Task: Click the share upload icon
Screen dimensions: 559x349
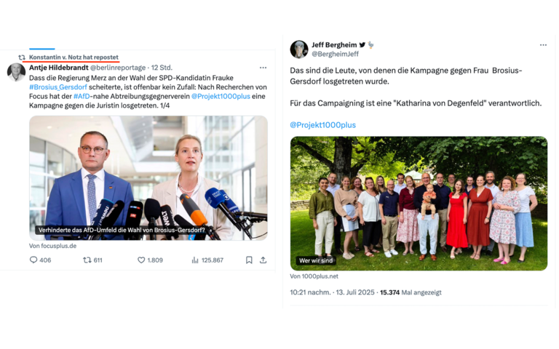Action: (x=263, y=260)
